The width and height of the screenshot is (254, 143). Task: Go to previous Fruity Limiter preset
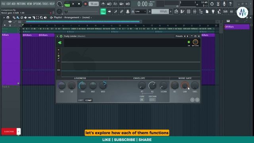[185, 36]
